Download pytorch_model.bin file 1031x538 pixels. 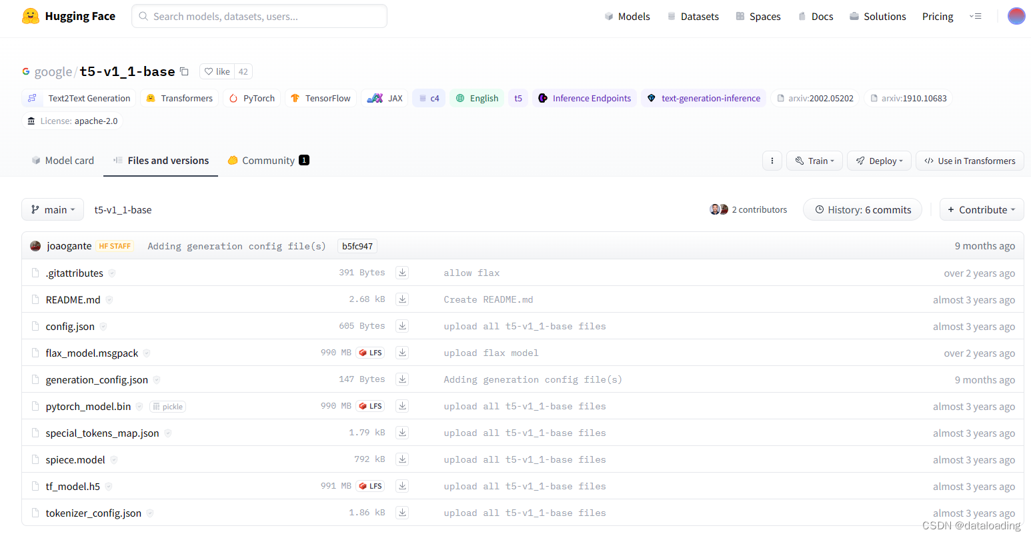[x=402, y=405]
